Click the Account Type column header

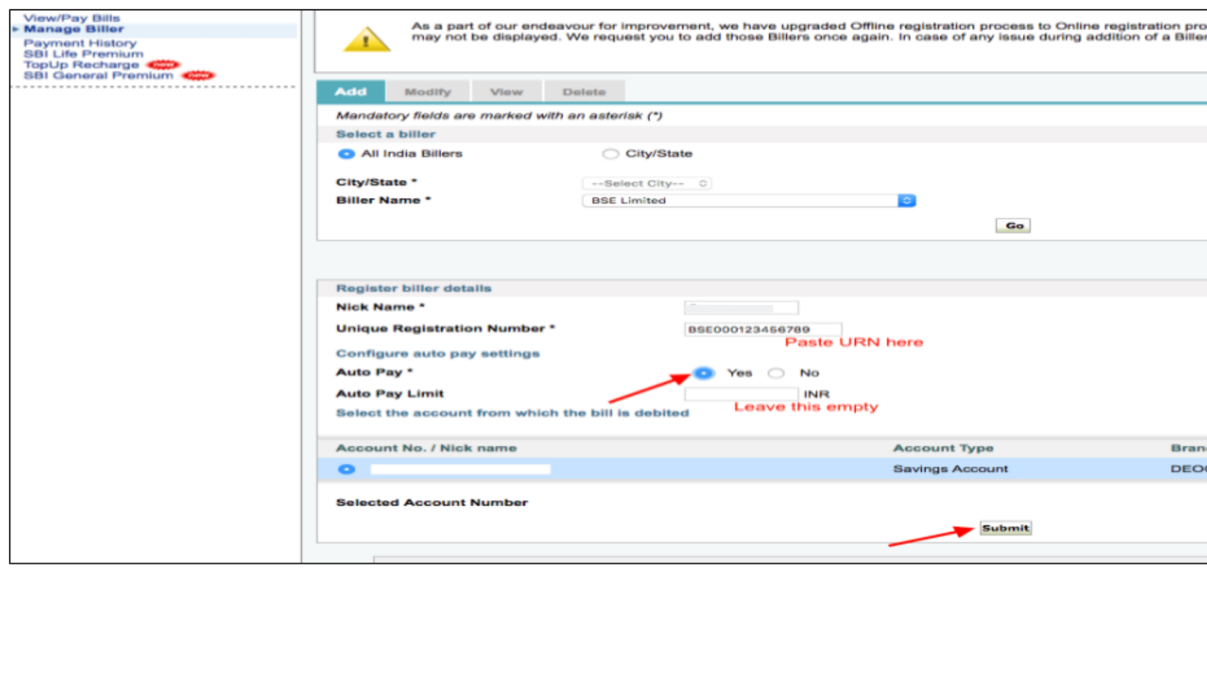944,448
